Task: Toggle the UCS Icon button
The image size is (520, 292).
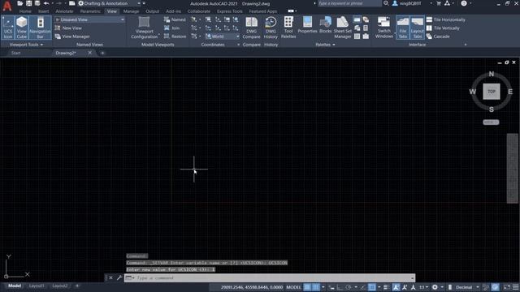Action: 8,28
